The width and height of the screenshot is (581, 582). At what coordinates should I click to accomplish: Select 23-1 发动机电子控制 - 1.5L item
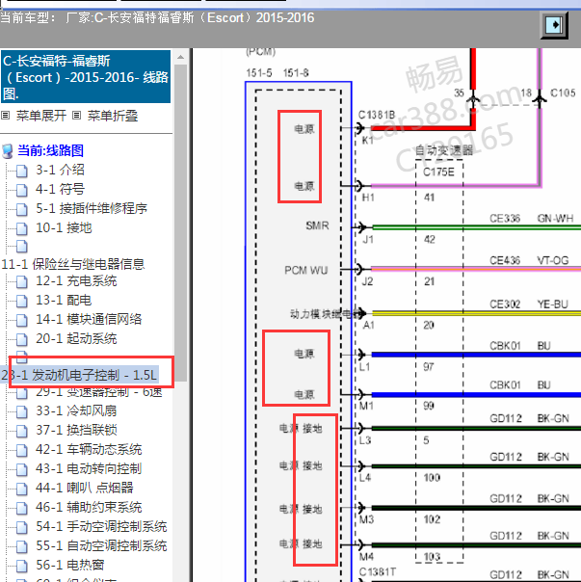point(79,375)
